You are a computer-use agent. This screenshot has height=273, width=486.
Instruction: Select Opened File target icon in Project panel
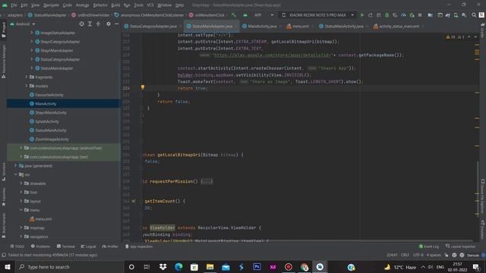(x=81, y=24)
